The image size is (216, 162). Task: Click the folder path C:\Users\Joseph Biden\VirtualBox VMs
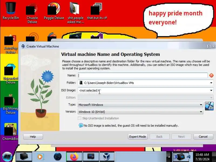point(109,83)
